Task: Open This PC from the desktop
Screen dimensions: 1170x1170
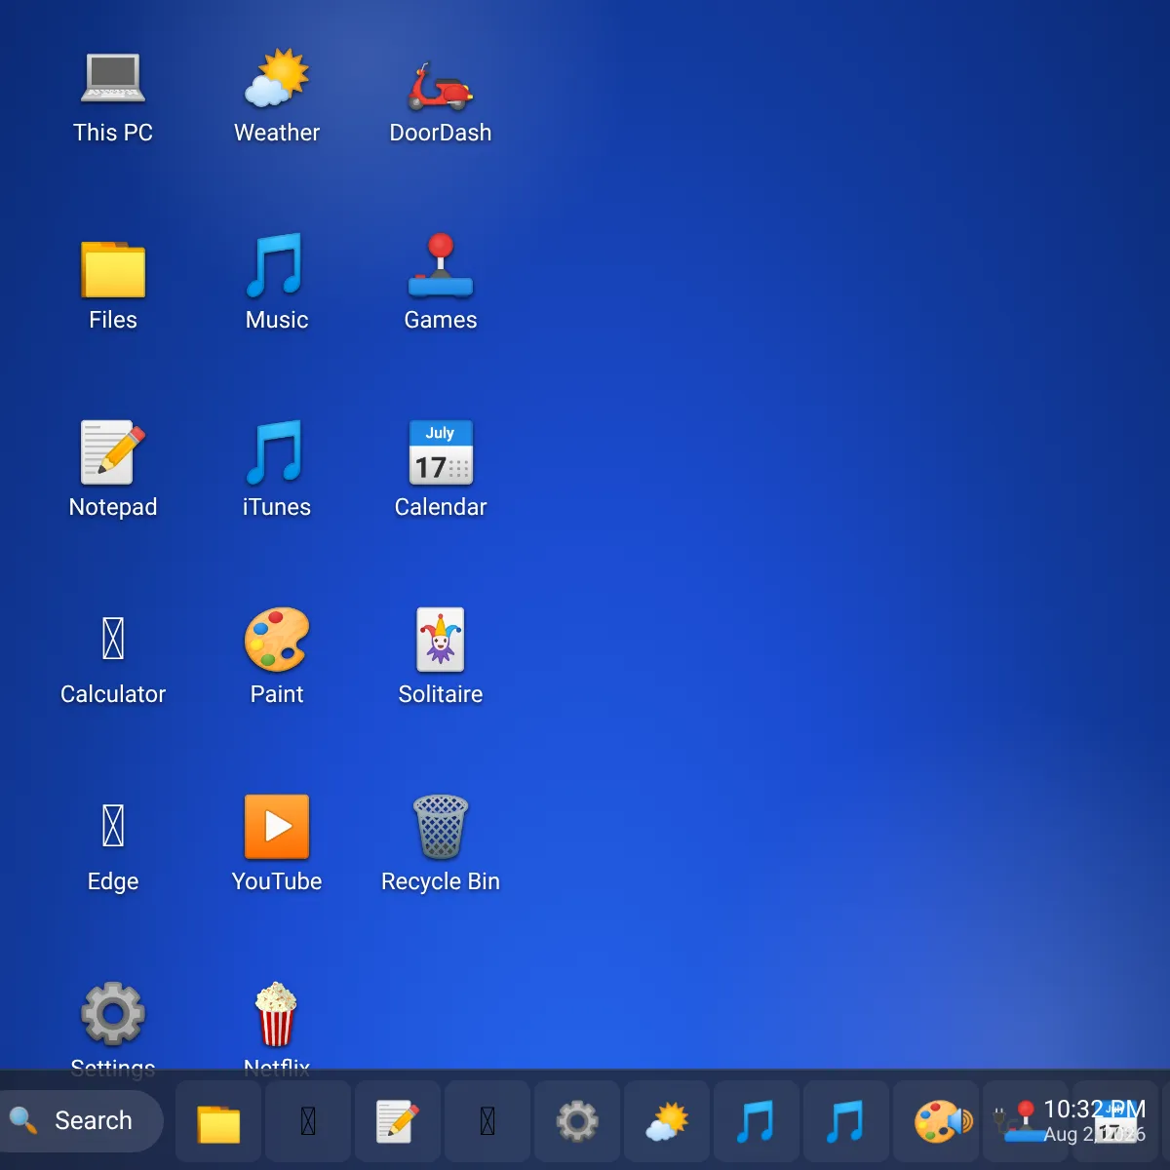Action: coord(113,97)
